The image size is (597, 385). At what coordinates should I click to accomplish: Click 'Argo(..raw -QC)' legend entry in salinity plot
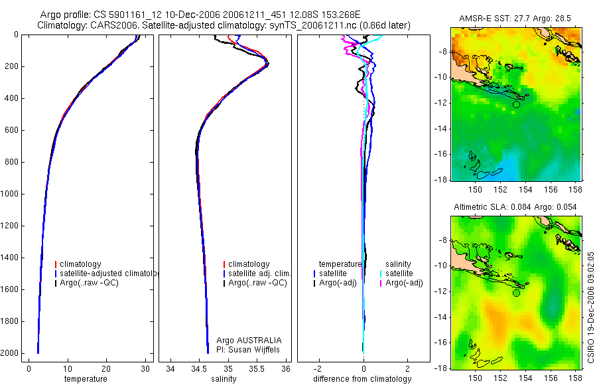tap(258, 283)
